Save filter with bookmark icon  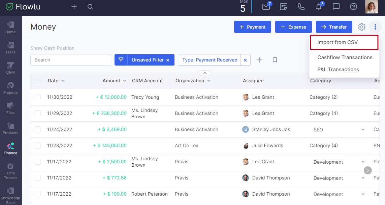275,60
